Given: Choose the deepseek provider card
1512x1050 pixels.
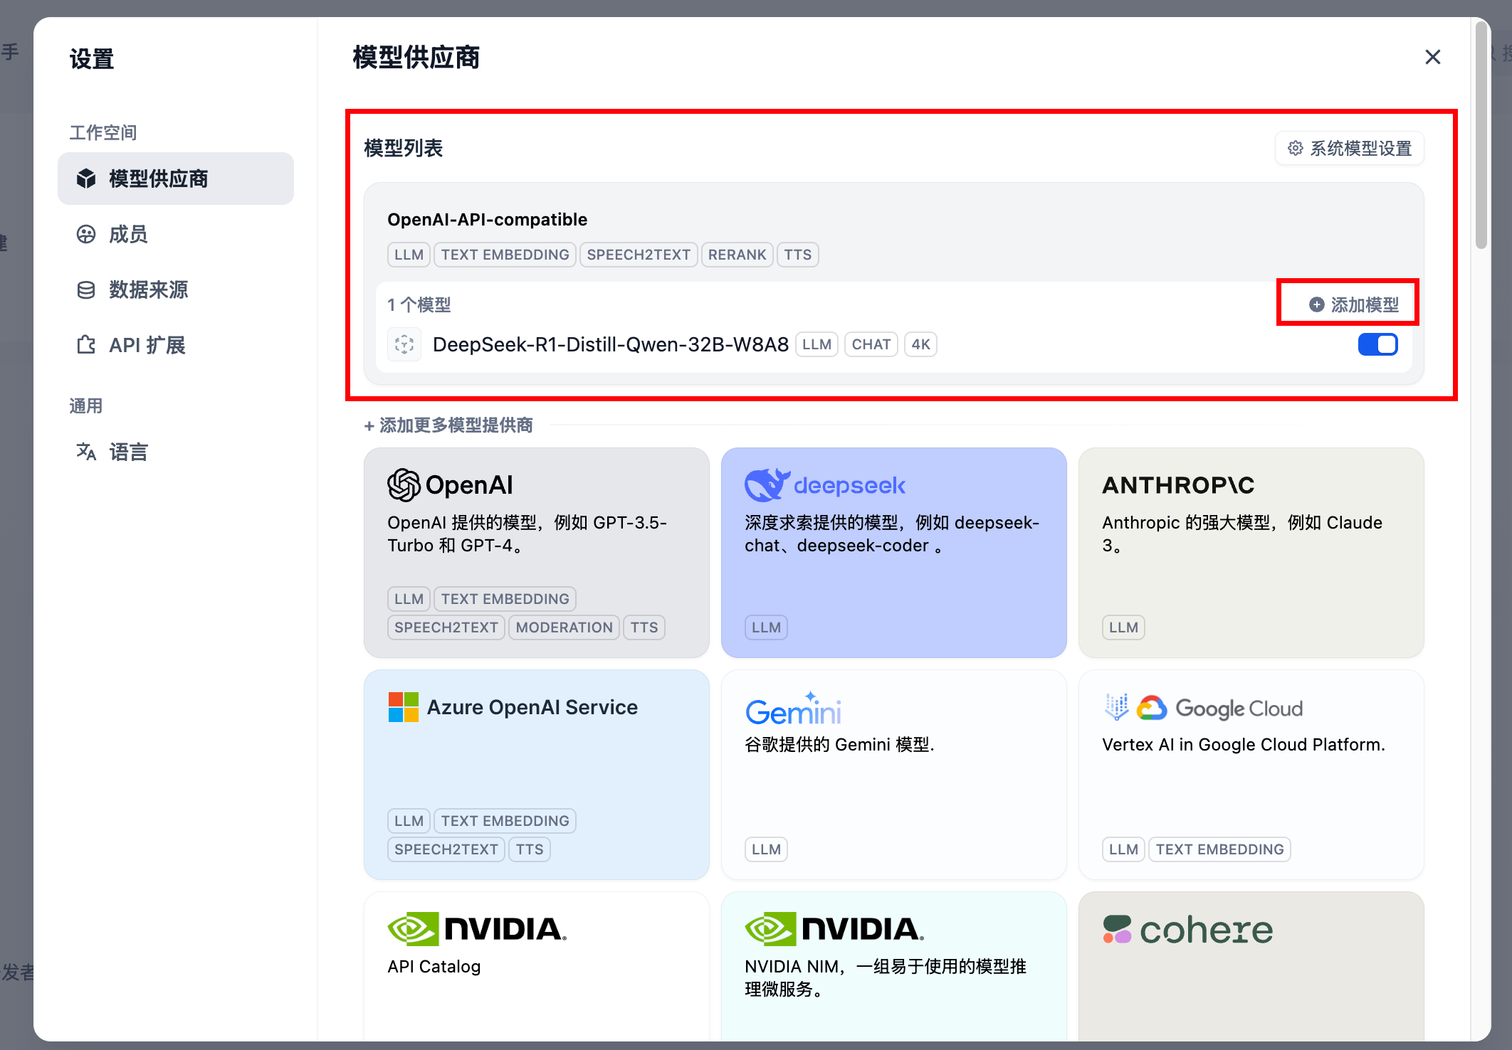Looking at the screenshot, I should [893, 552].
